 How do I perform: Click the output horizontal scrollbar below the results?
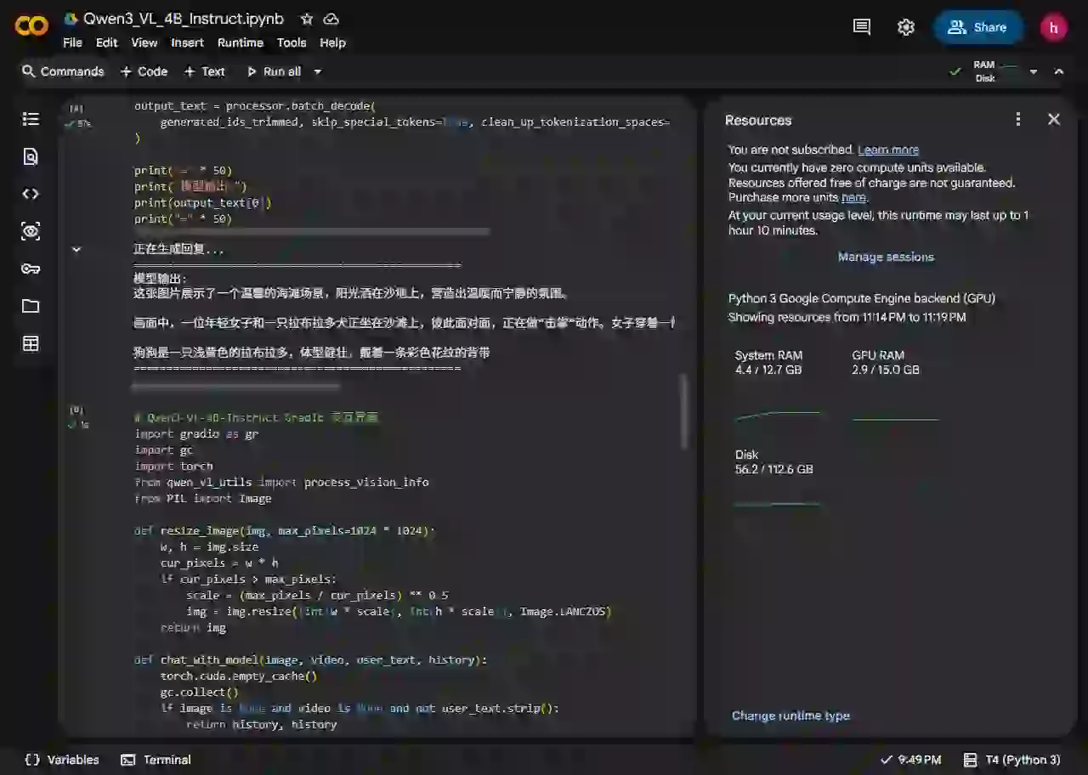coord(236,387)
